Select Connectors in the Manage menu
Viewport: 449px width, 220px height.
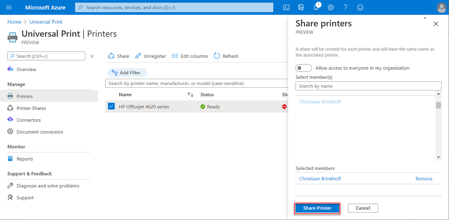point(28,120)
